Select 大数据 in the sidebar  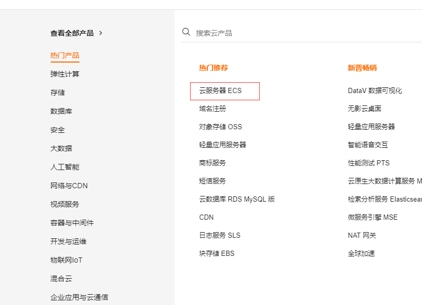pyautogui.click(x=61, y=148)
